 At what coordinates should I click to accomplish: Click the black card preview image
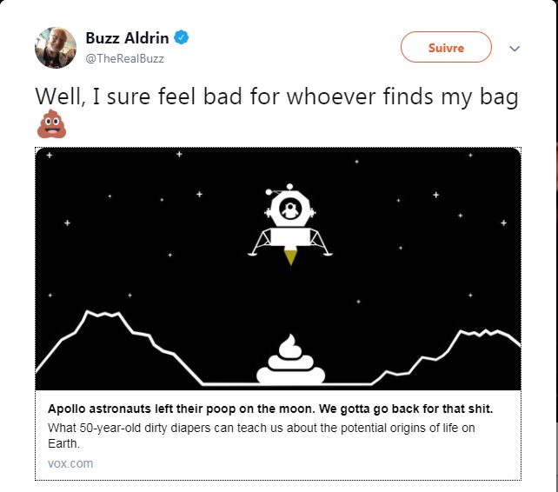tap(278, 269)
